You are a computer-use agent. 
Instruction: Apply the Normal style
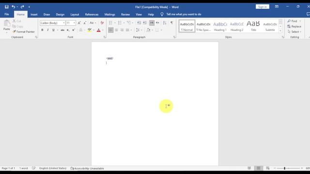tap(187, 26)
